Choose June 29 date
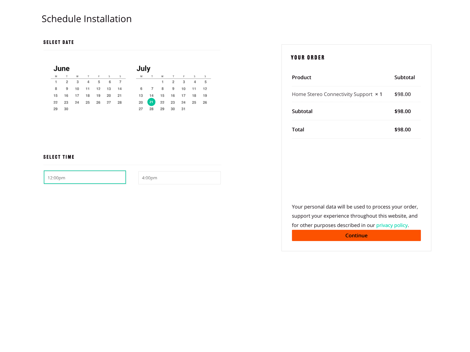 pyautogui.click(x=56, y=109)
